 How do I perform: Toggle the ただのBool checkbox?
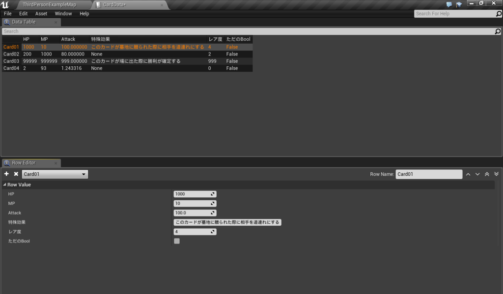[177, 241]
